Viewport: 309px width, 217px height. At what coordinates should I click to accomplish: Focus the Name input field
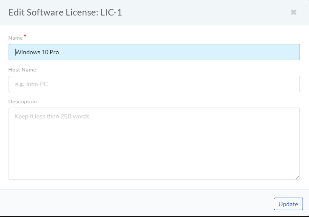(x=154, y=52)
